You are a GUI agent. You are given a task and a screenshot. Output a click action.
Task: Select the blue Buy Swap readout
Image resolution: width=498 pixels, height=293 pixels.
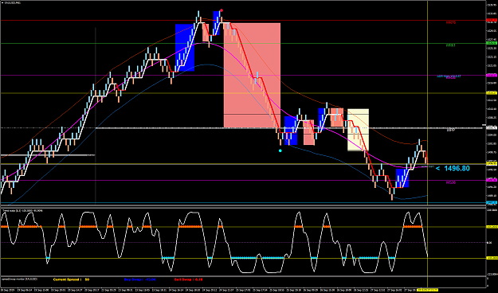tap(139, 279)
